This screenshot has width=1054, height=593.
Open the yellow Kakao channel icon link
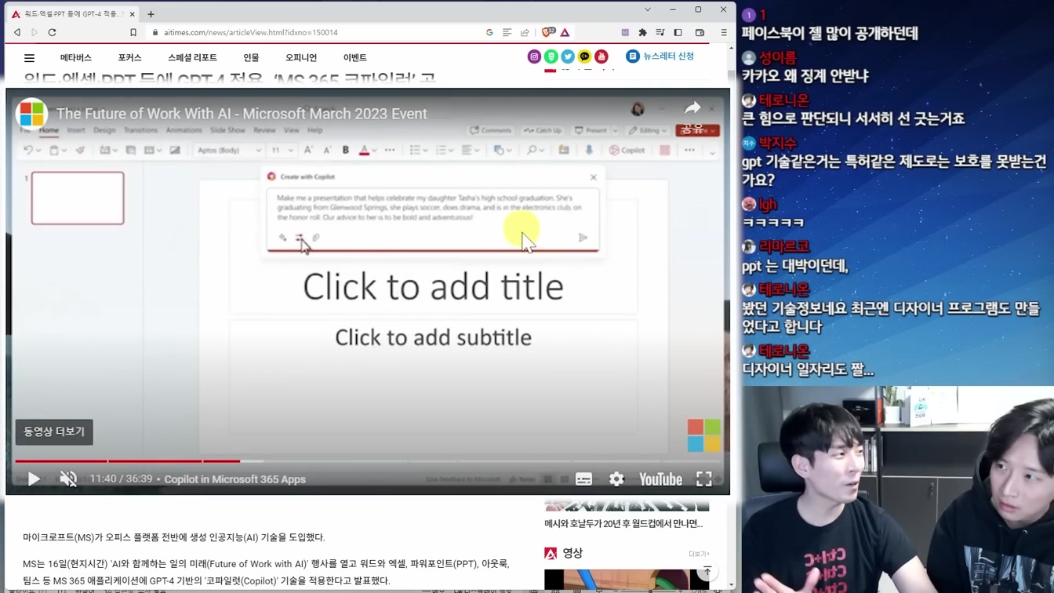pos(584,56)
